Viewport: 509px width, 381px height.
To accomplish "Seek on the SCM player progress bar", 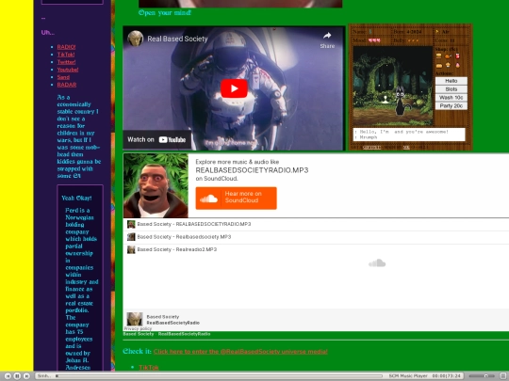I will coord(219,375).
